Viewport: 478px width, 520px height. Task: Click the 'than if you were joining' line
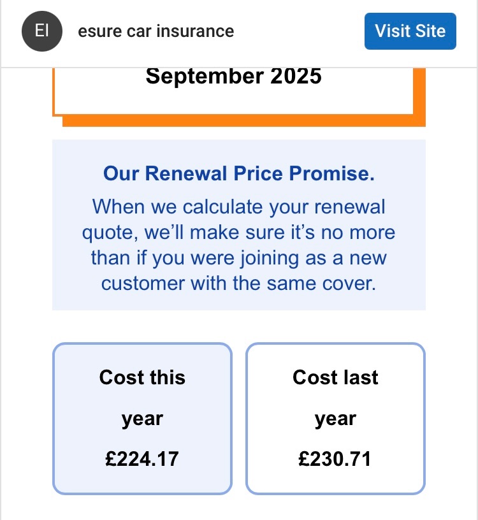point(239,258)
